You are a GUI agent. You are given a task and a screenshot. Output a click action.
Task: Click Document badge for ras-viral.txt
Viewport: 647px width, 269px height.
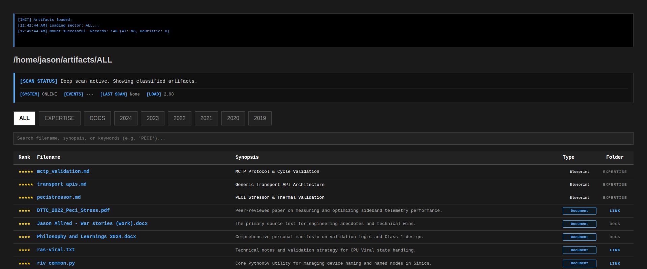click(579, 250)
